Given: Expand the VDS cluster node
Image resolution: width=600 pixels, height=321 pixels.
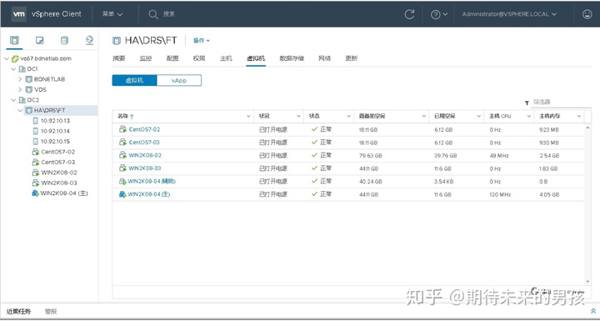Looking at the screenshot, I should [x=20, y=90].
